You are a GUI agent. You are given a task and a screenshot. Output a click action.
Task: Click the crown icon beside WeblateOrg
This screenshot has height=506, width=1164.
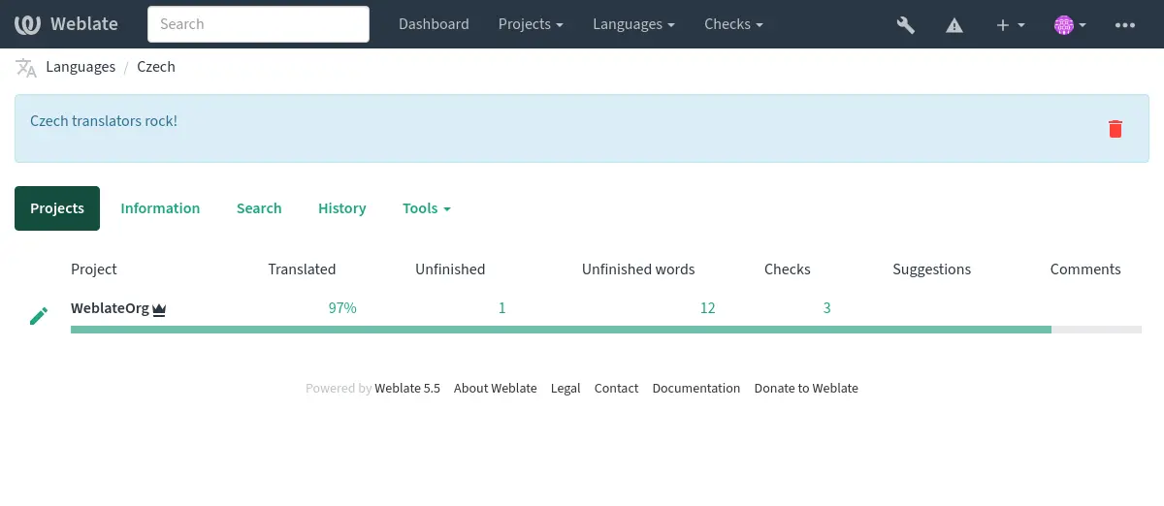coord(159,310)
